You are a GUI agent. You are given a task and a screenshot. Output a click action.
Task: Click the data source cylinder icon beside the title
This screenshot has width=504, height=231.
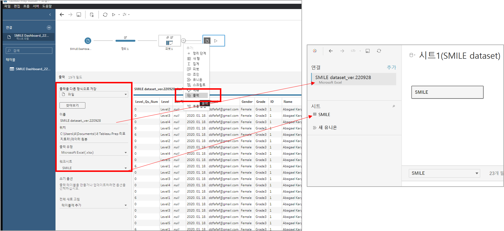point(412,55)
